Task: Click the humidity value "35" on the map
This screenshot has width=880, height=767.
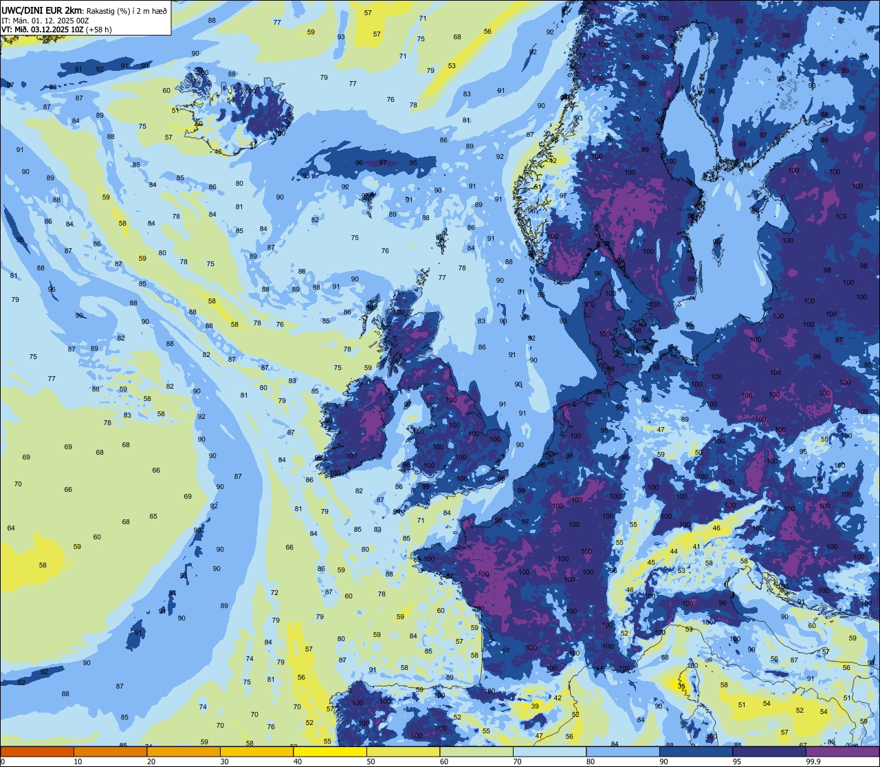Action: pos(681,687)
